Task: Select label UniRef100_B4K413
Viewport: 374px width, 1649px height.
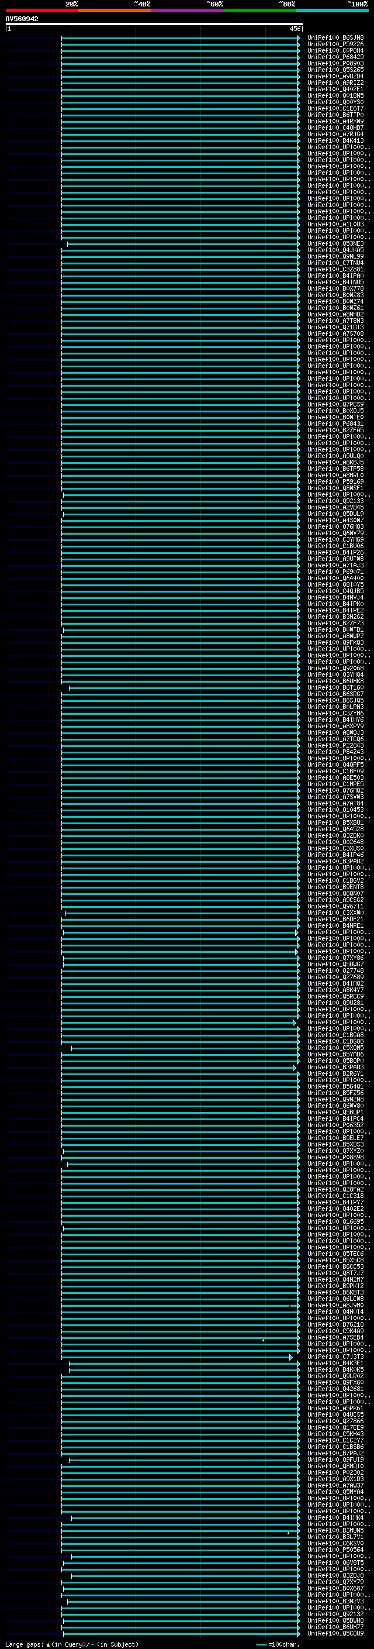Action: (x=335, y=141)
